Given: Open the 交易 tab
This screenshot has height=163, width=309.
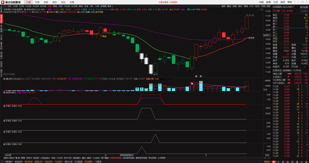Looking at the screenshot, I should pos(72,2).
